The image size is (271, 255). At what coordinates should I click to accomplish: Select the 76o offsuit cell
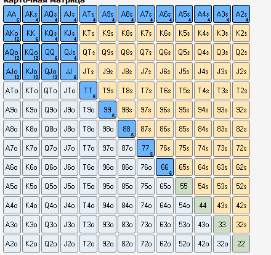pyautogui.click(x=145, y=167)
